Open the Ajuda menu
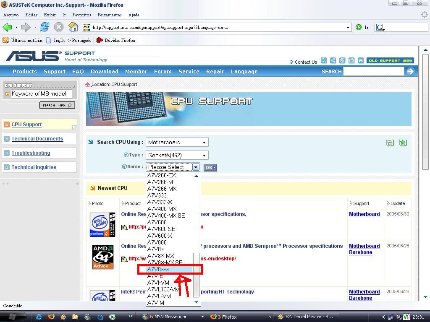The width and height of the screenshot is (430, 322). [x=134, y=15]
